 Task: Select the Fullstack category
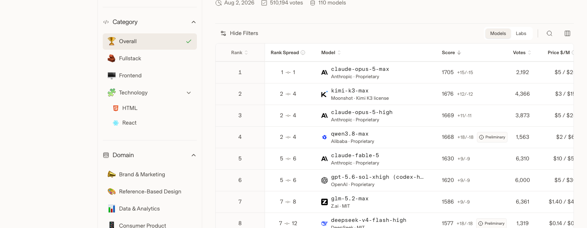click(x=150, y=59)
